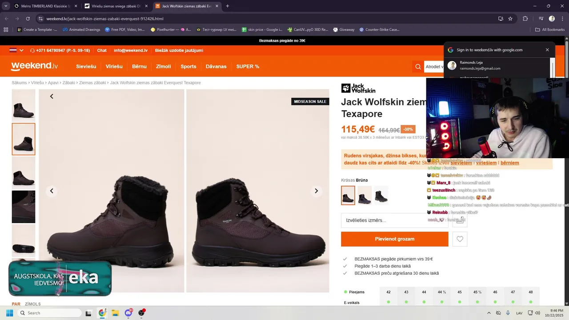
Task: Open the Dāvanas menu
Action: coord(216,66)
